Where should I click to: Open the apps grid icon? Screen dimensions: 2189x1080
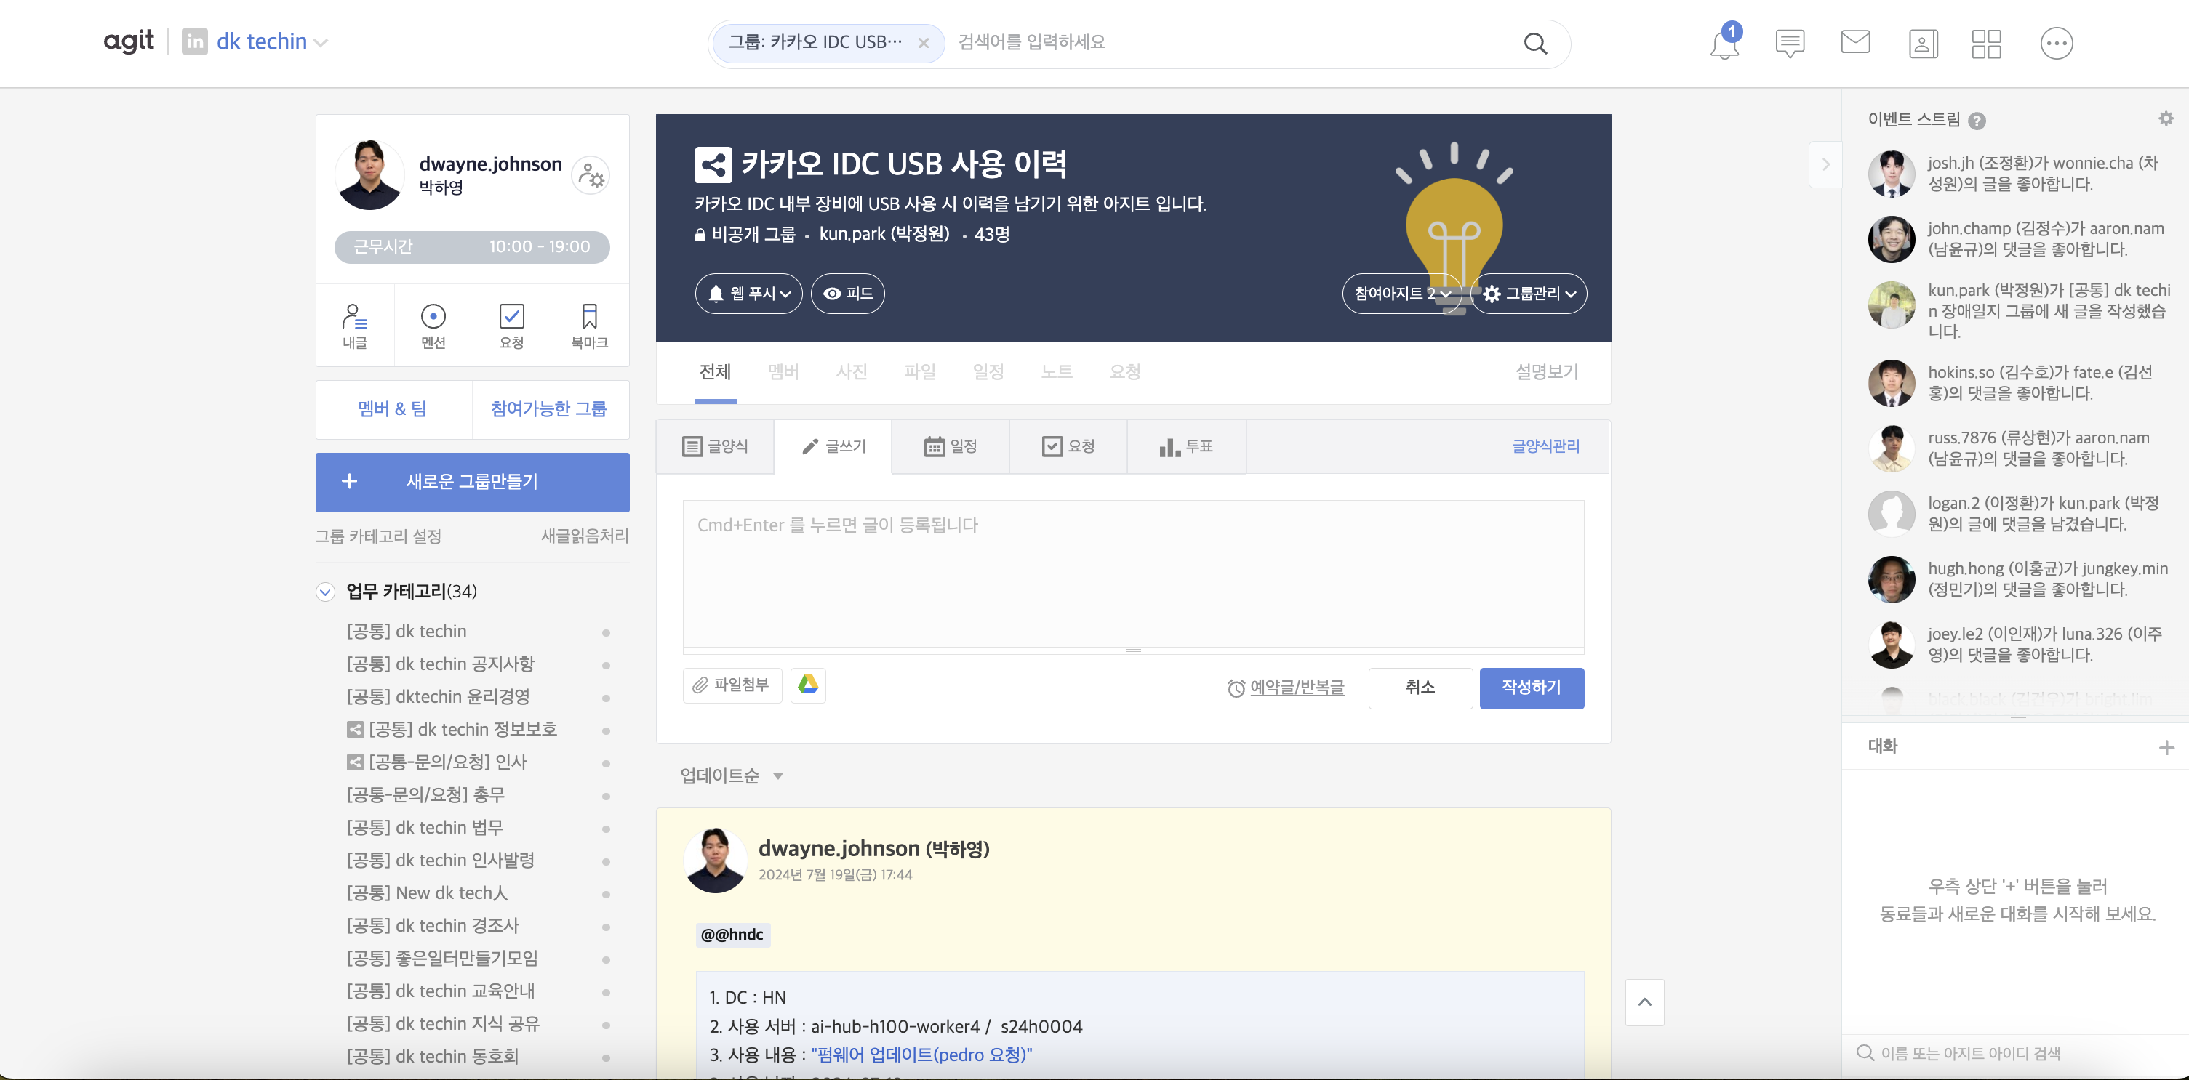1987,44
